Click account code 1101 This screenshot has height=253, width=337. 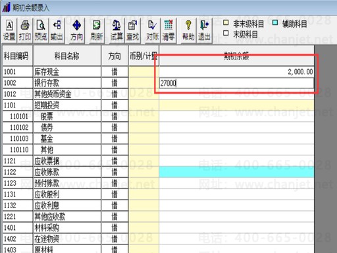[10, 105]
